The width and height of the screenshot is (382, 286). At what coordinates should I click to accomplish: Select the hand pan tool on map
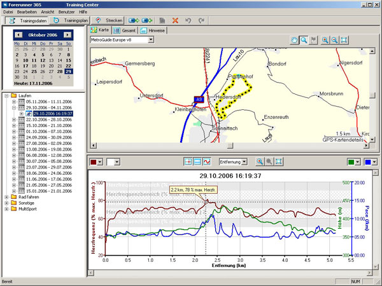coord(294,40)
